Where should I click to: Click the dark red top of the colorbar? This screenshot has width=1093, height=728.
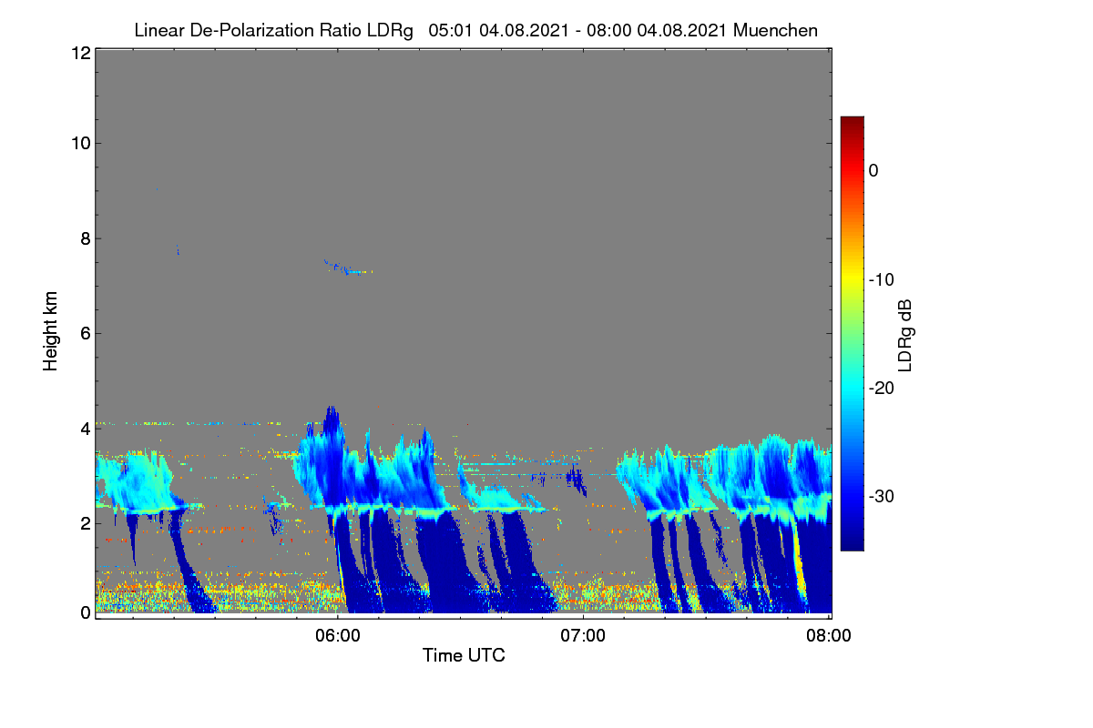852,124
